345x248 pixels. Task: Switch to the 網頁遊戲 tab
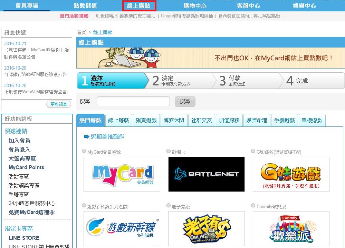click(146, 120)
